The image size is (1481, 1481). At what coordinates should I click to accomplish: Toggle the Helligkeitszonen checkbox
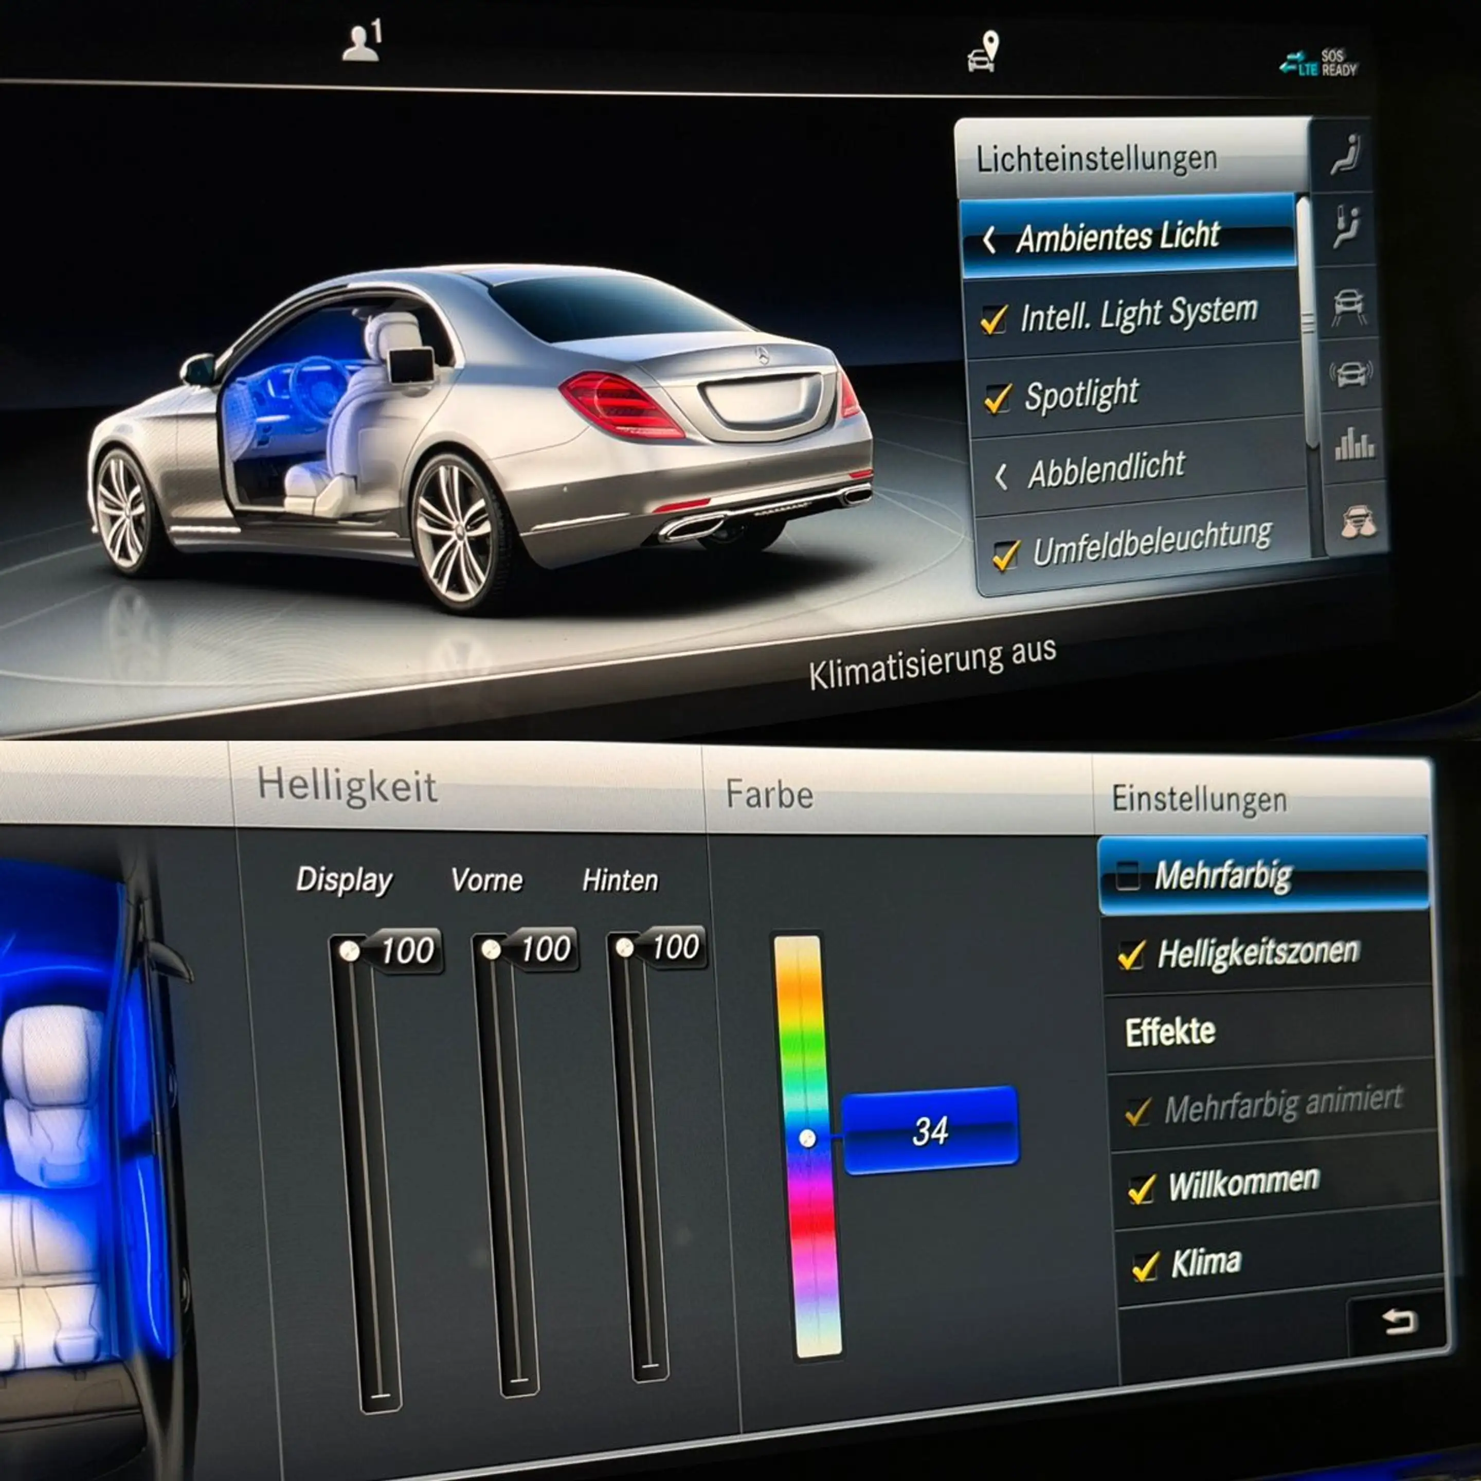[x=1131, y=955]
